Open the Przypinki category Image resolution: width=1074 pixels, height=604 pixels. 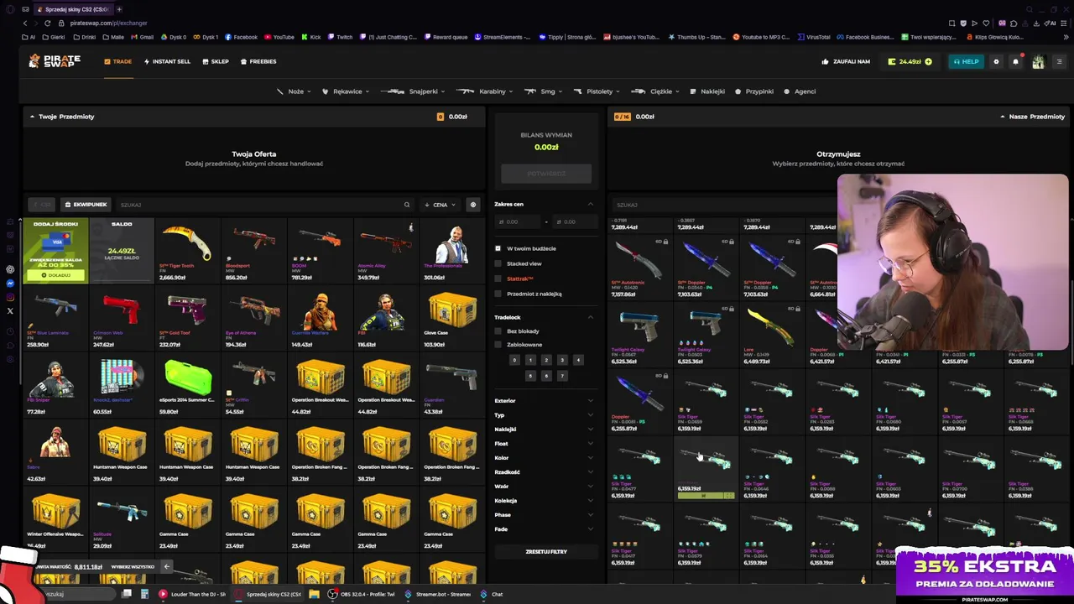pyautogui.click(x=754, y=91)
